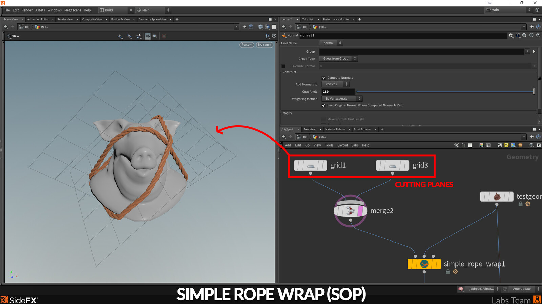Open Houdini online help via the H icon
Viewport: 542px width, 304px height.
tap(518, 35)
